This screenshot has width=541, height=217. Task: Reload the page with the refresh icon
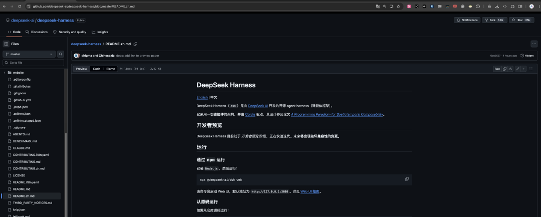[x=20, y=6]
